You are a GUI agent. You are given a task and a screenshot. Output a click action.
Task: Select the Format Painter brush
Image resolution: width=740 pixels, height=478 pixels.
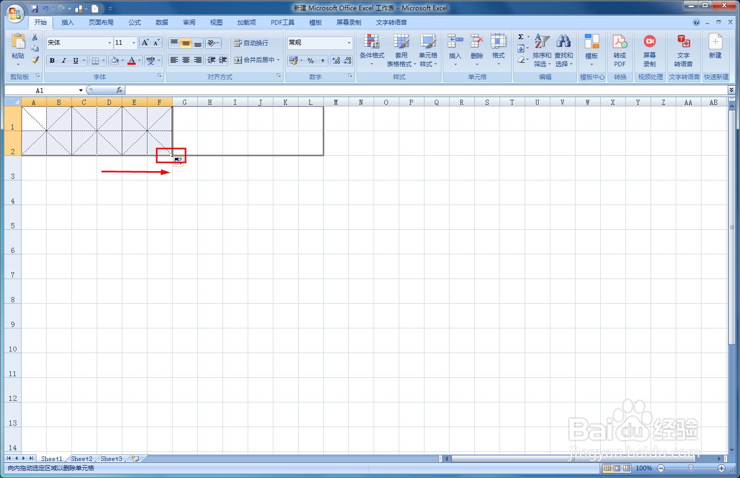(x=34, y=60)
